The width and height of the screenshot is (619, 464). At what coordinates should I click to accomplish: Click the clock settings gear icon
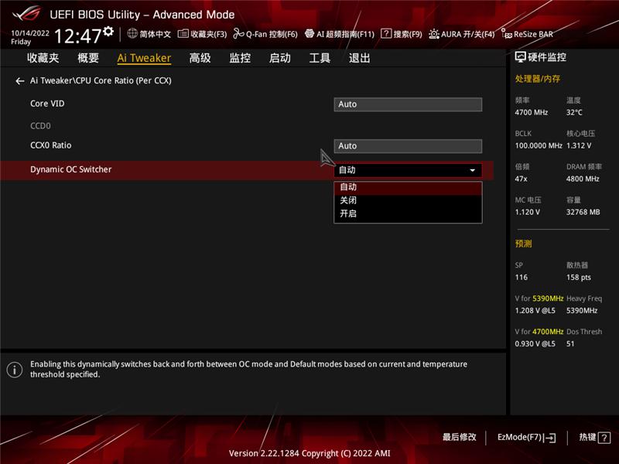[108, 32]
